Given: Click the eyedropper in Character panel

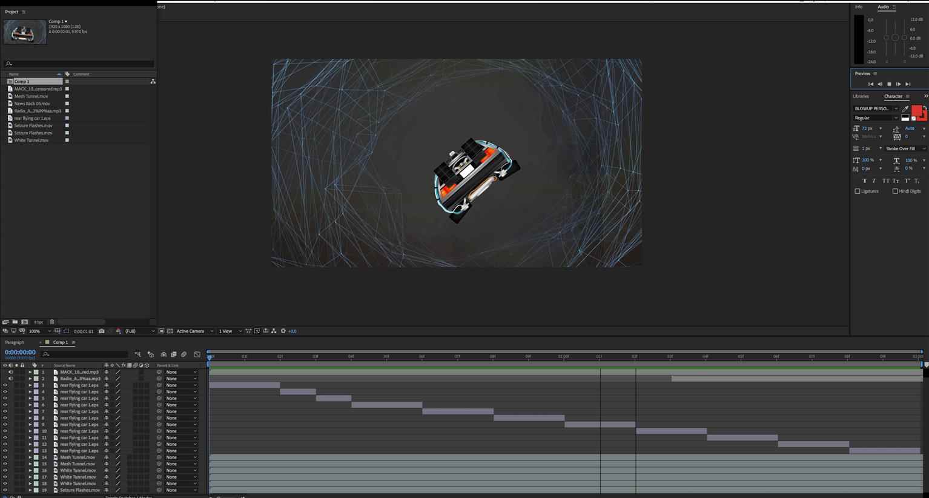Looking at the screenshot, I should tap(905, 108).
